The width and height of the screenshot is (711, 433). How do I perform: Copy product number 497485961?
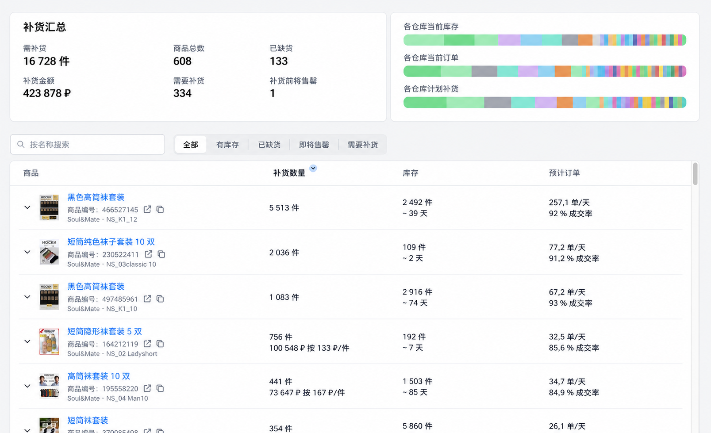(x=160, y=299)
